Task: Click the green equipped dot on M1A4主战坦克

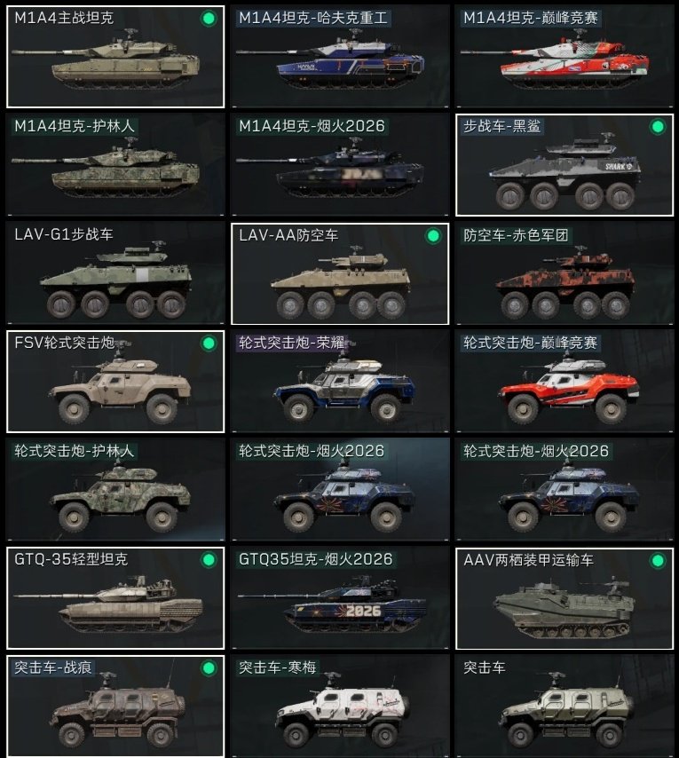Action: (x=209, y=19)
